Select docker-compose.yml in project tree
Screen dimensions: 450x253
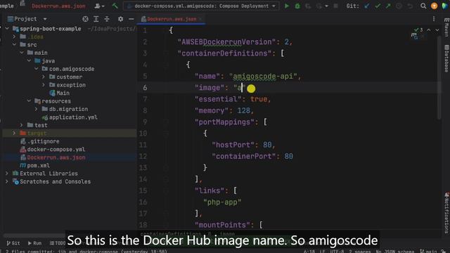[x=53, y=149]
